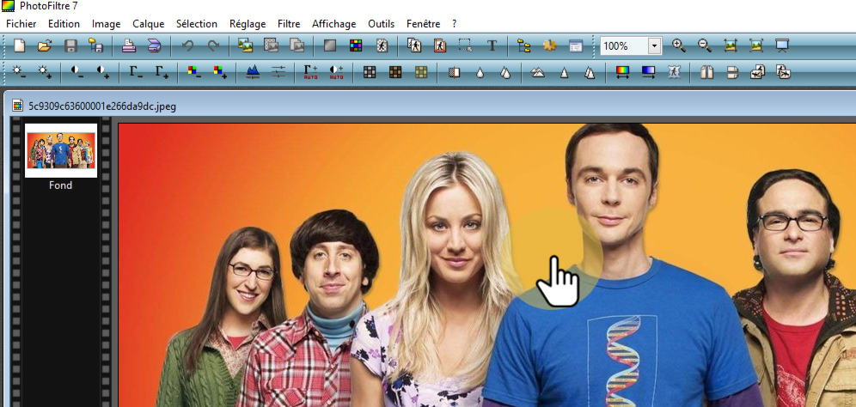Decrease brightness with sun minus icon
Viewport: 856px width, 407px height.
click(19, 72)
